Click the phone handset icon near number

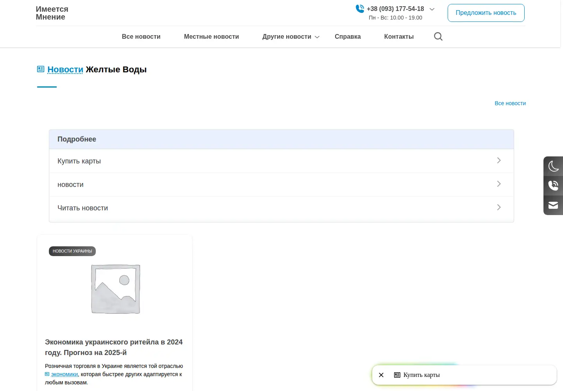[360, 9]
